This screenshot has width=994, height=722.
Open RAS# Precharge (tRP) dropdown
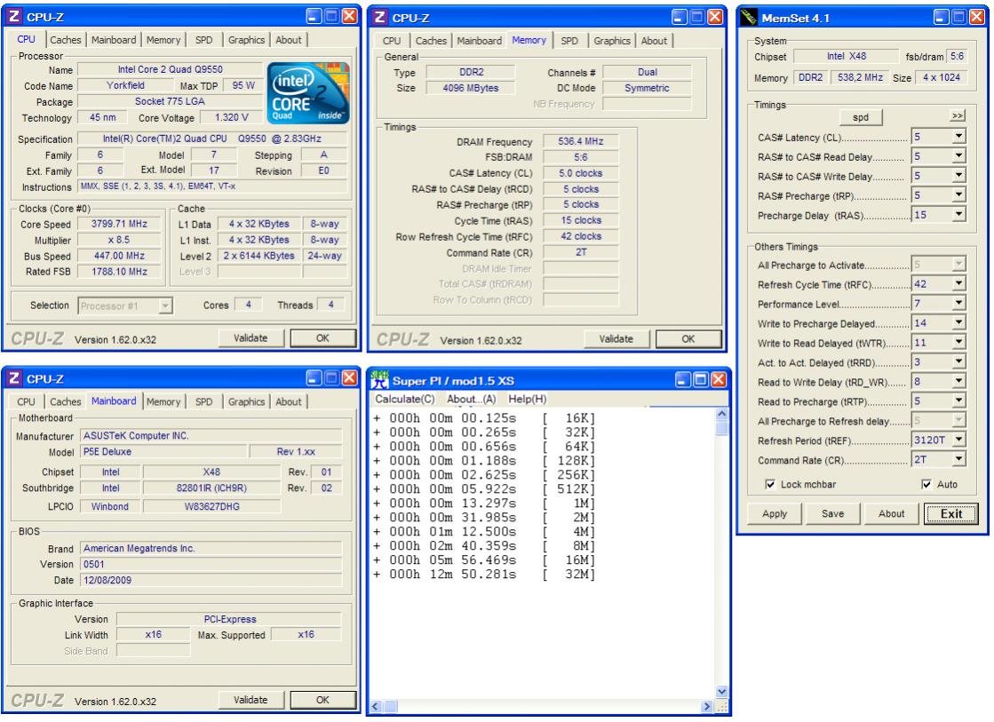pyautogui.click(x=958, y=195)
